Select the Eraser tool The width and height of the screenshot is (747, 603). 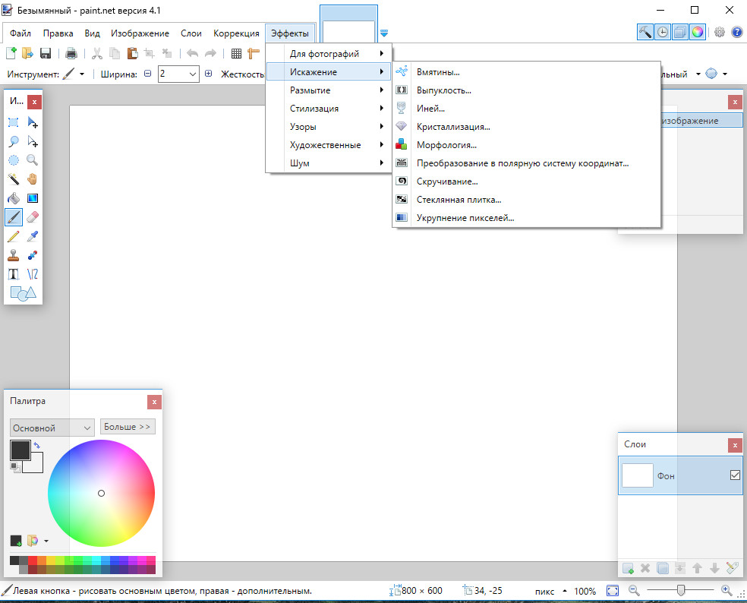pos(32,216)
